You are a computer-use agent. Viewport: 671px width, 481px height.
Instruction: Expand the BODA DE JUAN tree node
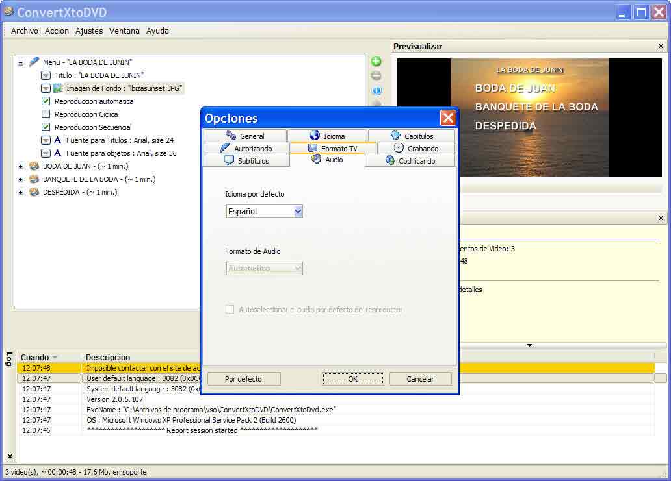click(x=20, y=166)
